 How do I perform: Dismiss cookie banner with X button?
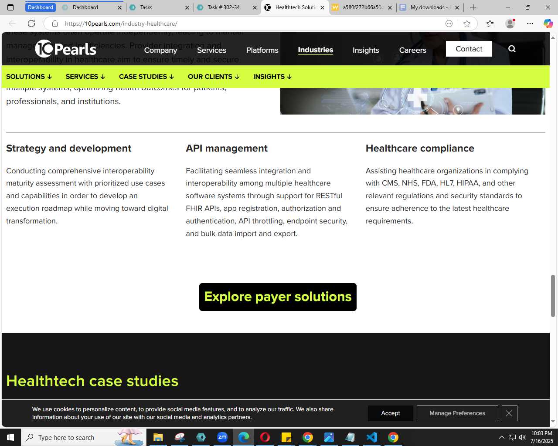(509, 413)
